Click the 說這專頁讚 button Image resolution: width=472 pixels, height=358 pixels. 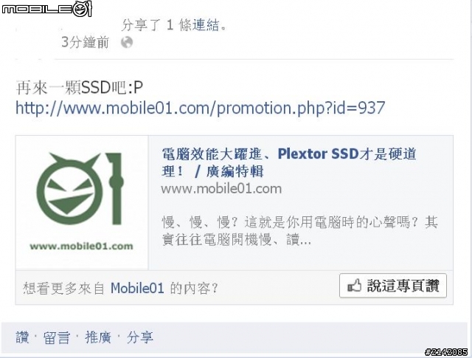[x=393, y=286]
